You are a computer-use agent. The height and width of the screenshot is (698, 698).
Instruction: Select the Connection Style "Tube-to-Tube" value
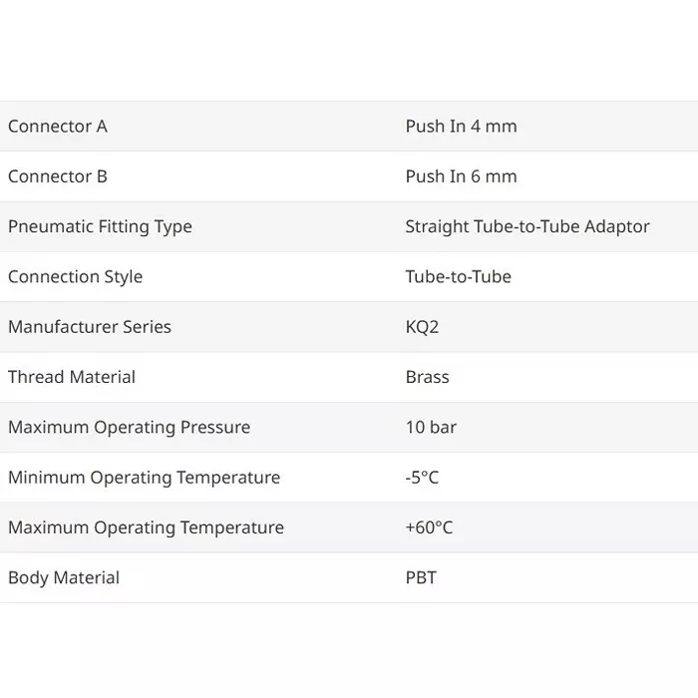tap(458, 277)
